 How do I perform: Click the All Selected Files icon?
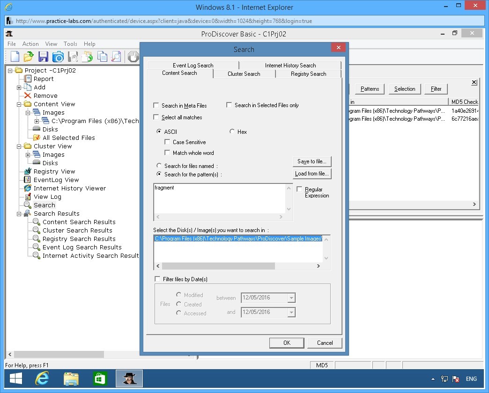point(37,138)
